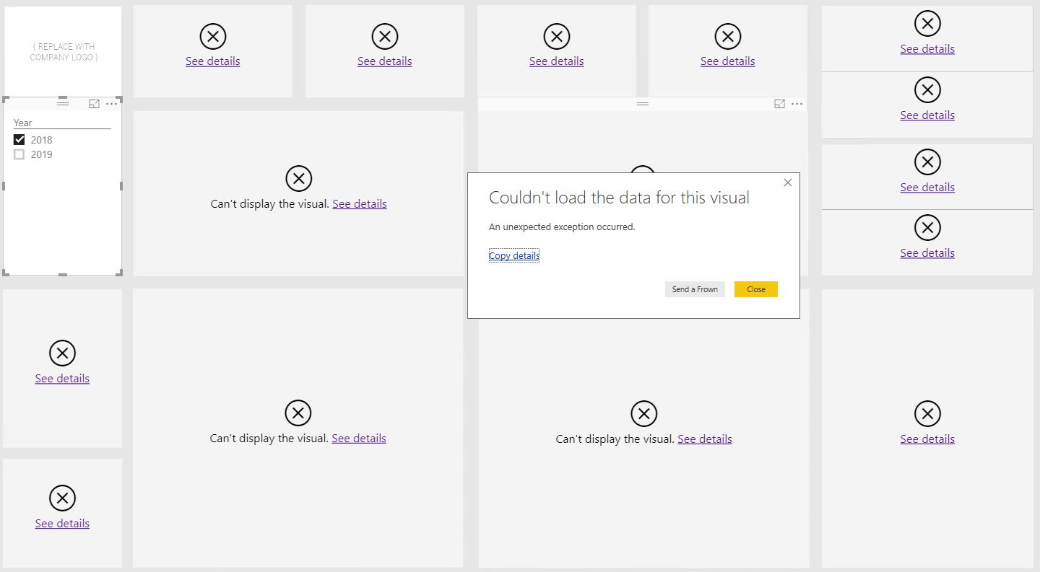Screen dimensions: 1040x572
Task: Open See details in visual directly below Year slicer
Action: pyautogui.click(x=62, y=379)
